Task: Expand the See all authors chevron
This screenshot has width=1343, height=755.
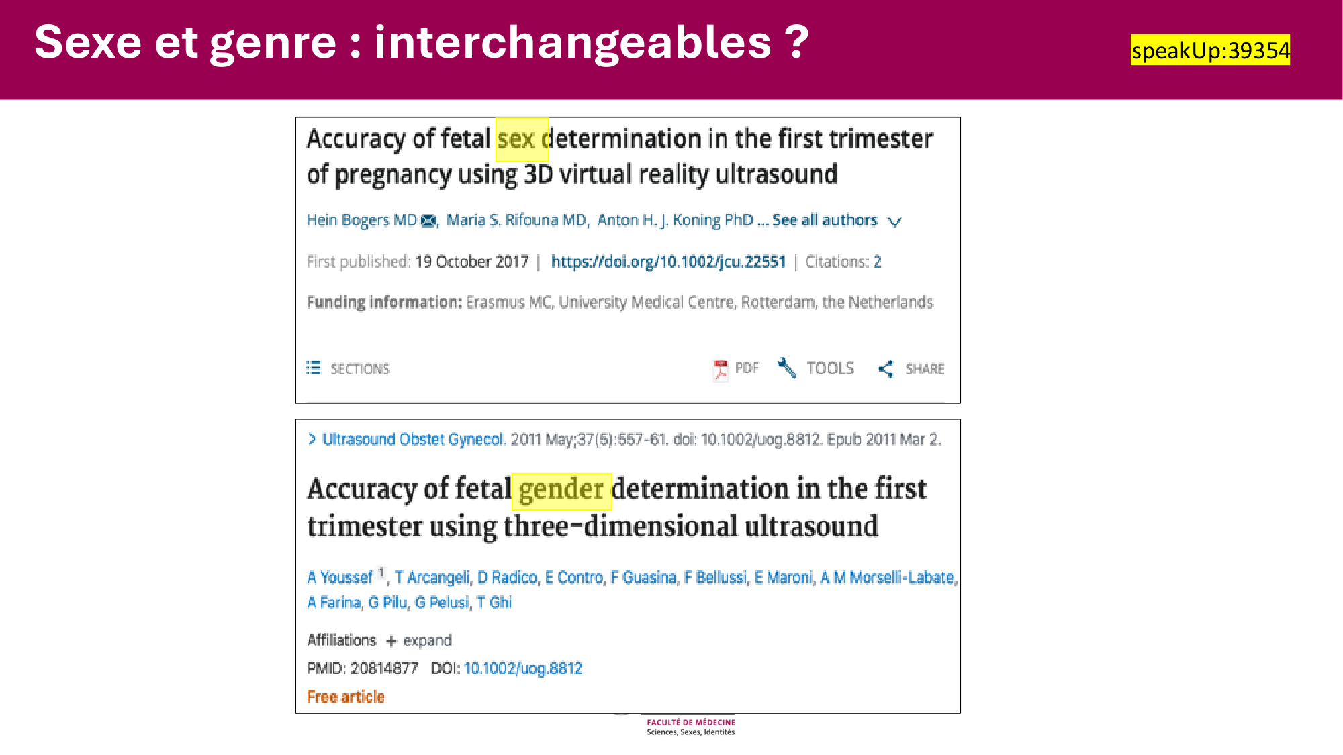Action: tap(894, 221)
